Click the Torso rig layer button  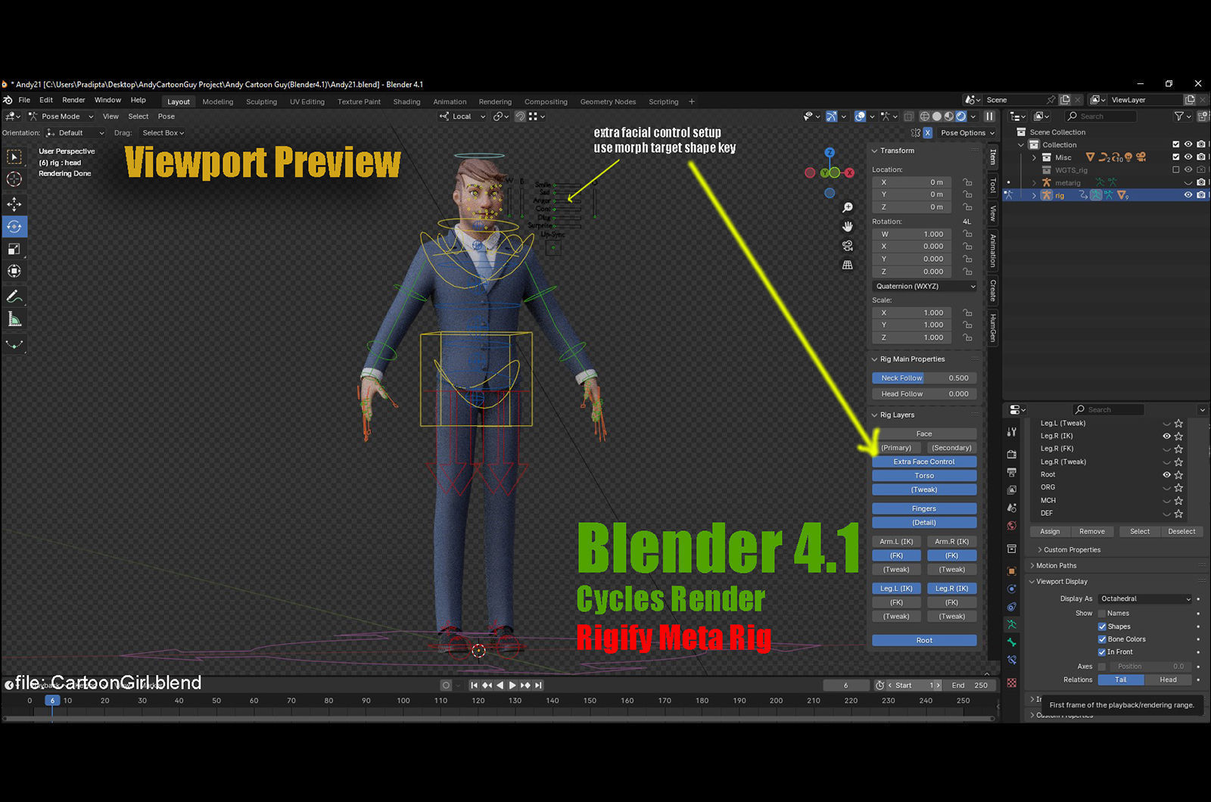coord(924,476)
